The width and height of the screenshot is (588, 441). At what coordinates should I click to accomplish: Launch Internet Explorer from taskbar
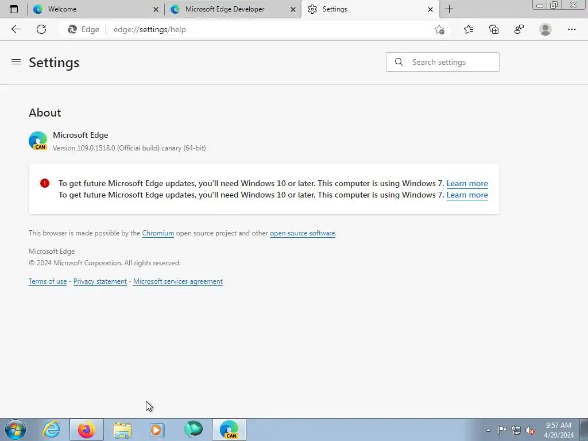51,430
